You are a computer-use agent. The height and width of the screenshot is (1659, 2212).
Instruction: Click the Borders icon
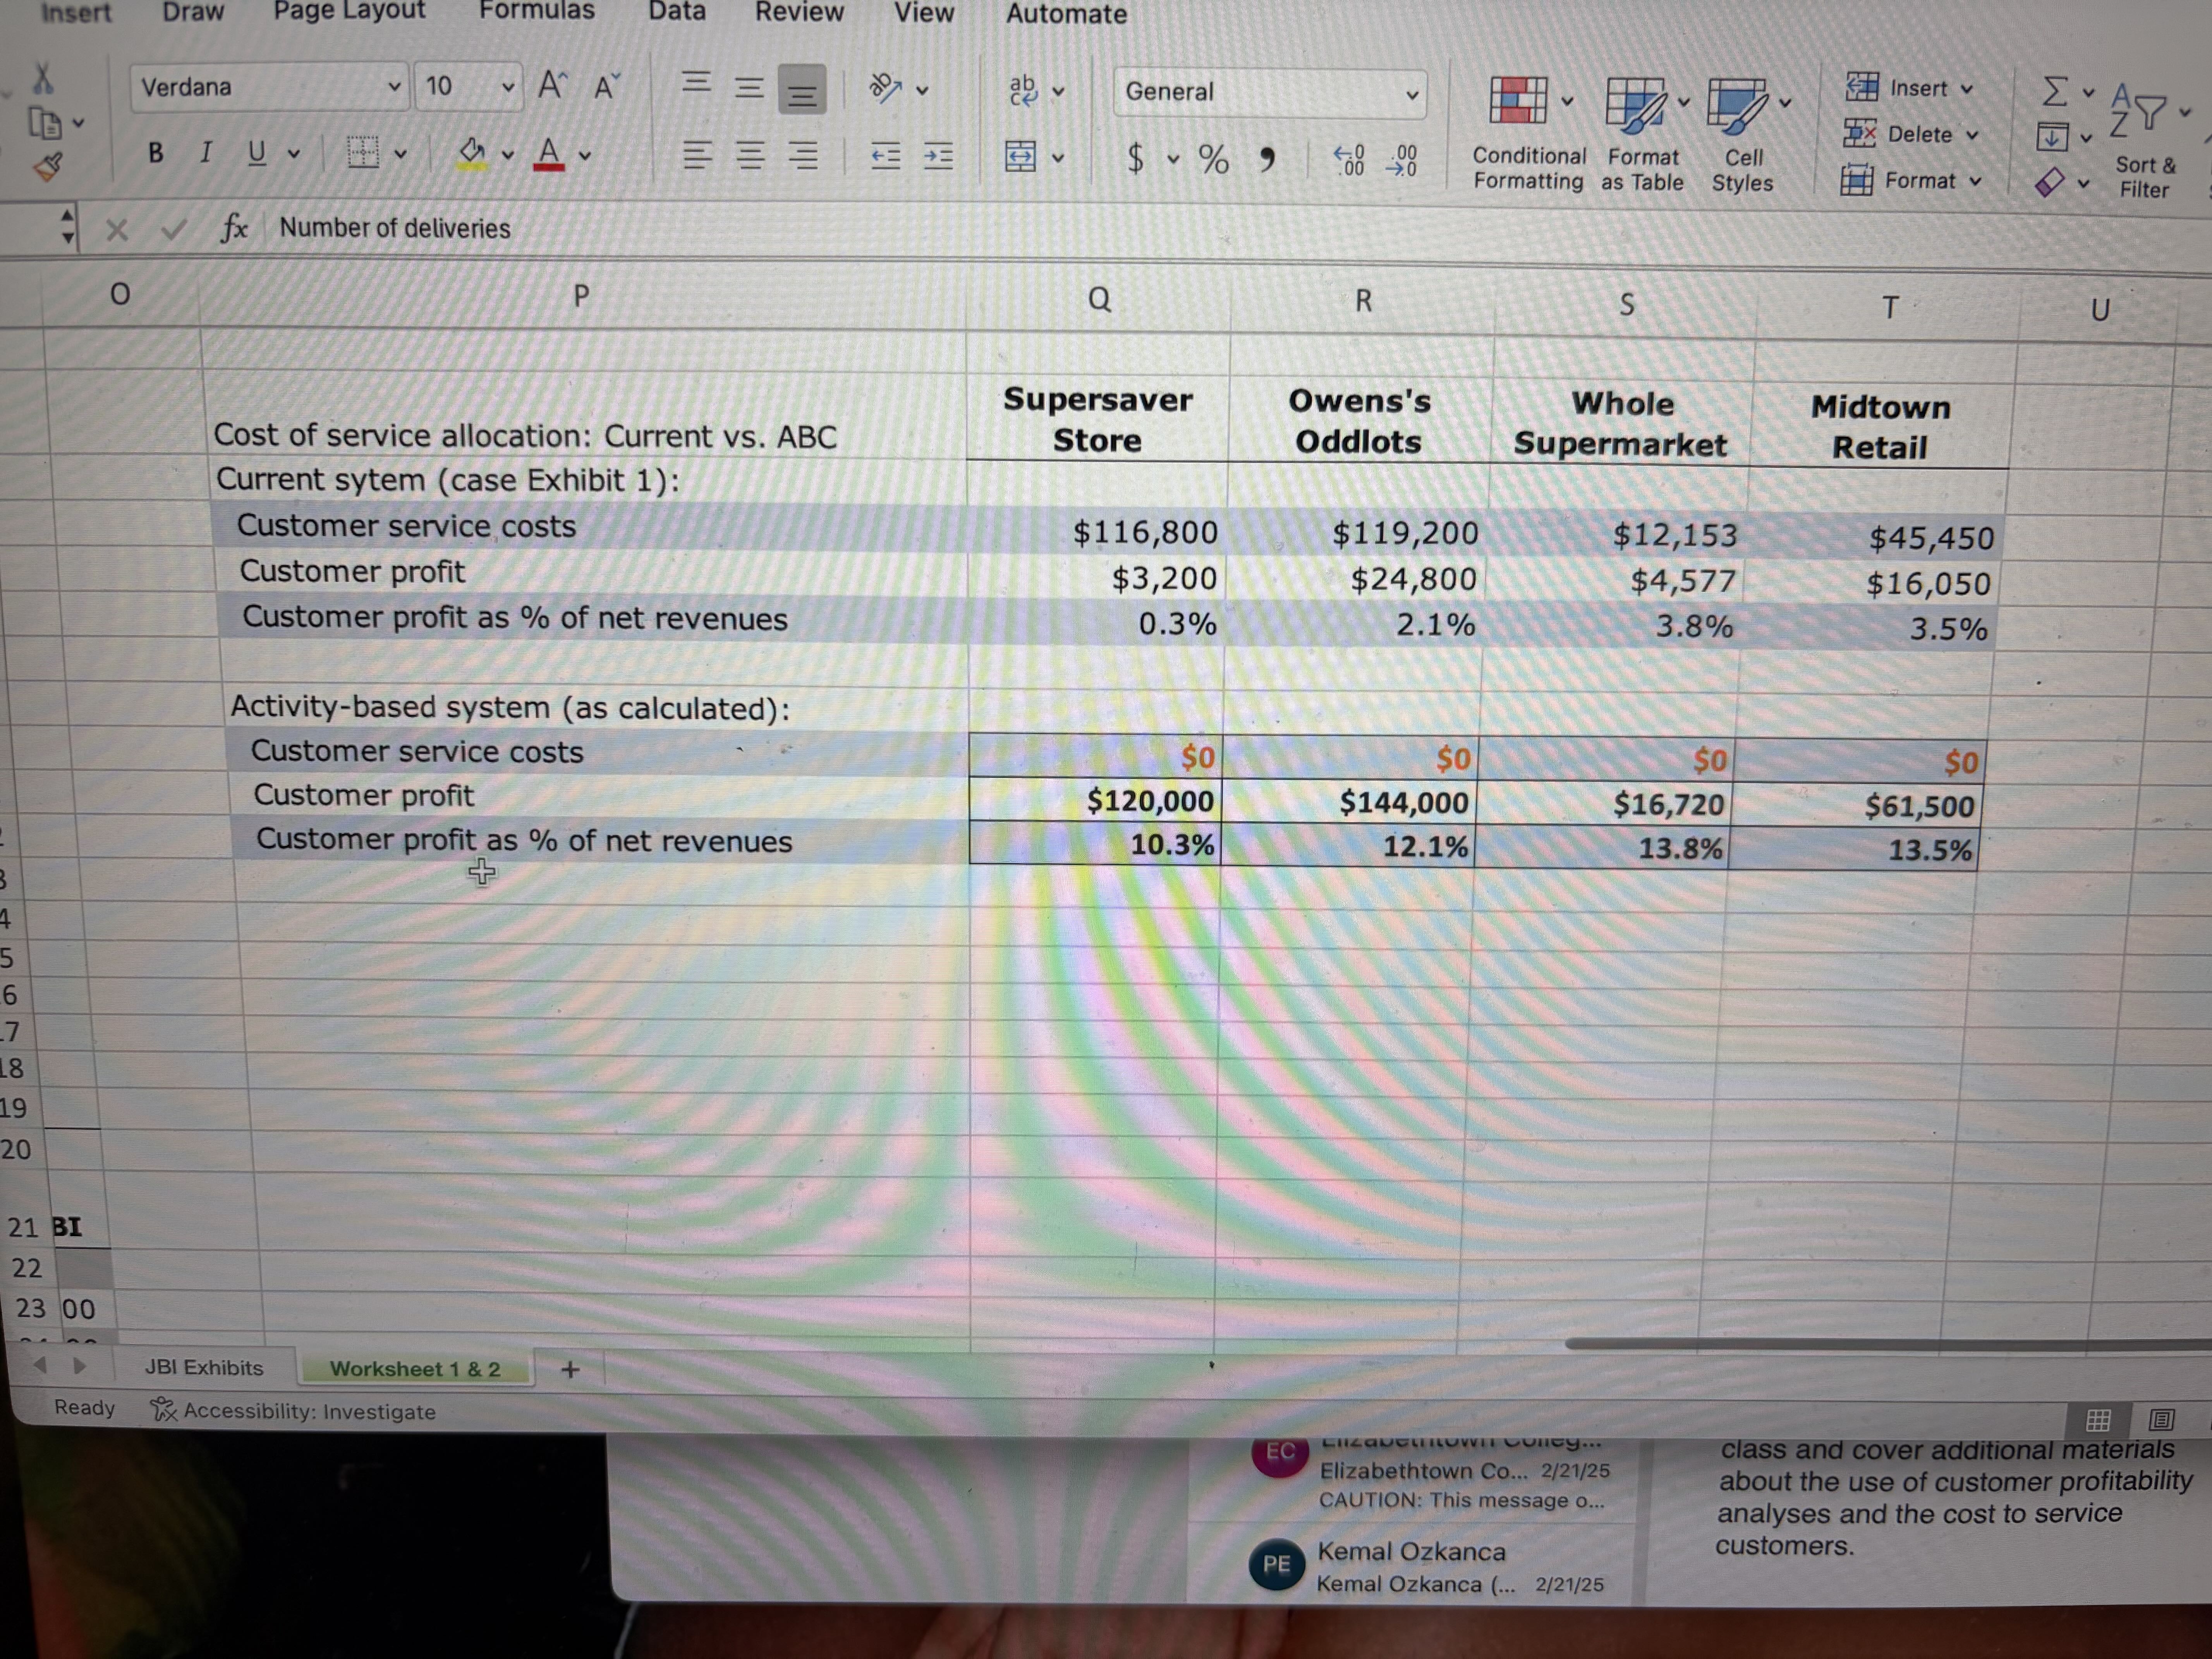click(363, 153)
